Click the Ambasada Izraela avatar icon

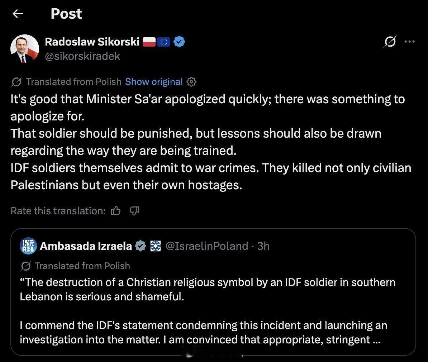pos(28,246)
